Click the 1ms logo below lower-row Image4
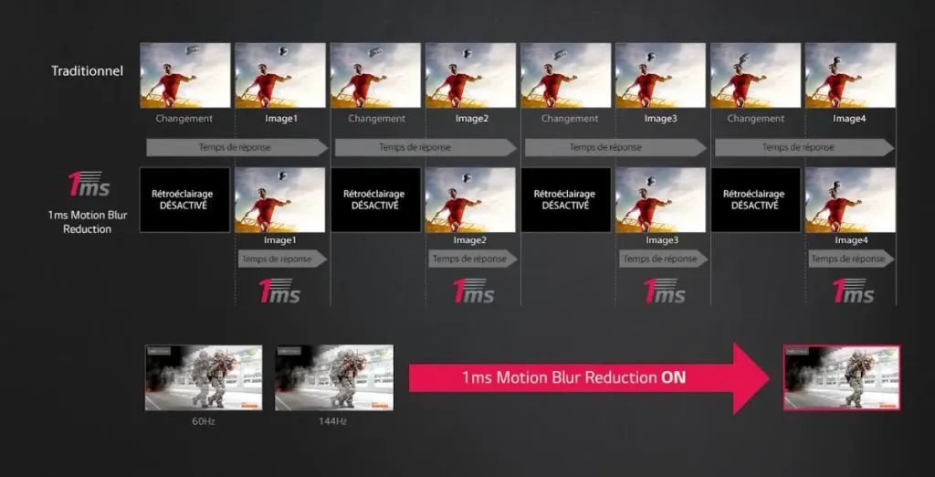The height and width of the screenshot is (477, 935). (x=852, y=291)
